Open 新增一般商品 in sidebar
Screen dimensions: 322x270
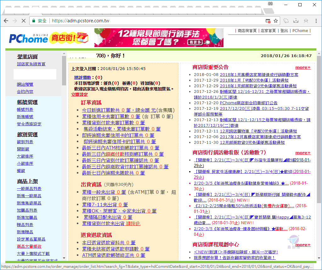[29, 196]
